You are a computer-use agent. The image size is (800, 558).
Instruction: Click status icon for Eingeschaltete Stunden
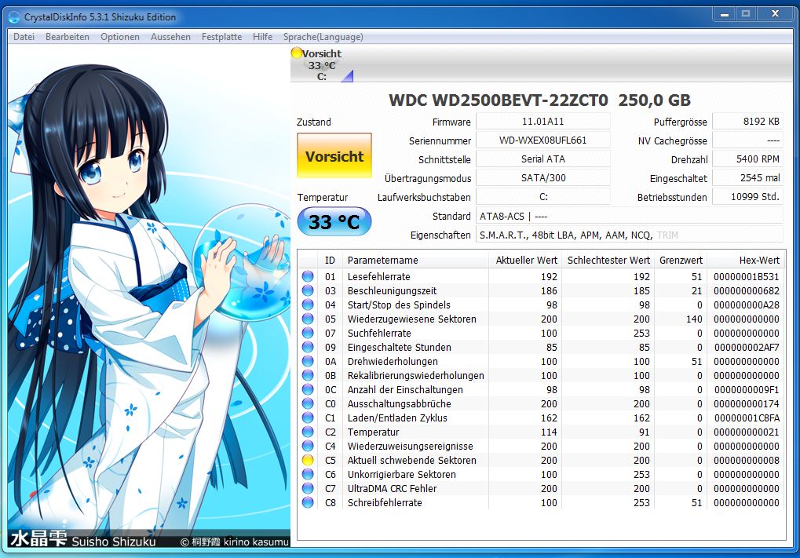(x=308, y=348)
